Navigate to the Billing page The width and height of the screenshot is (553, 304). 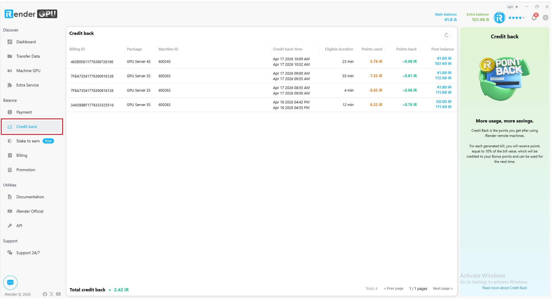[22, 155]
